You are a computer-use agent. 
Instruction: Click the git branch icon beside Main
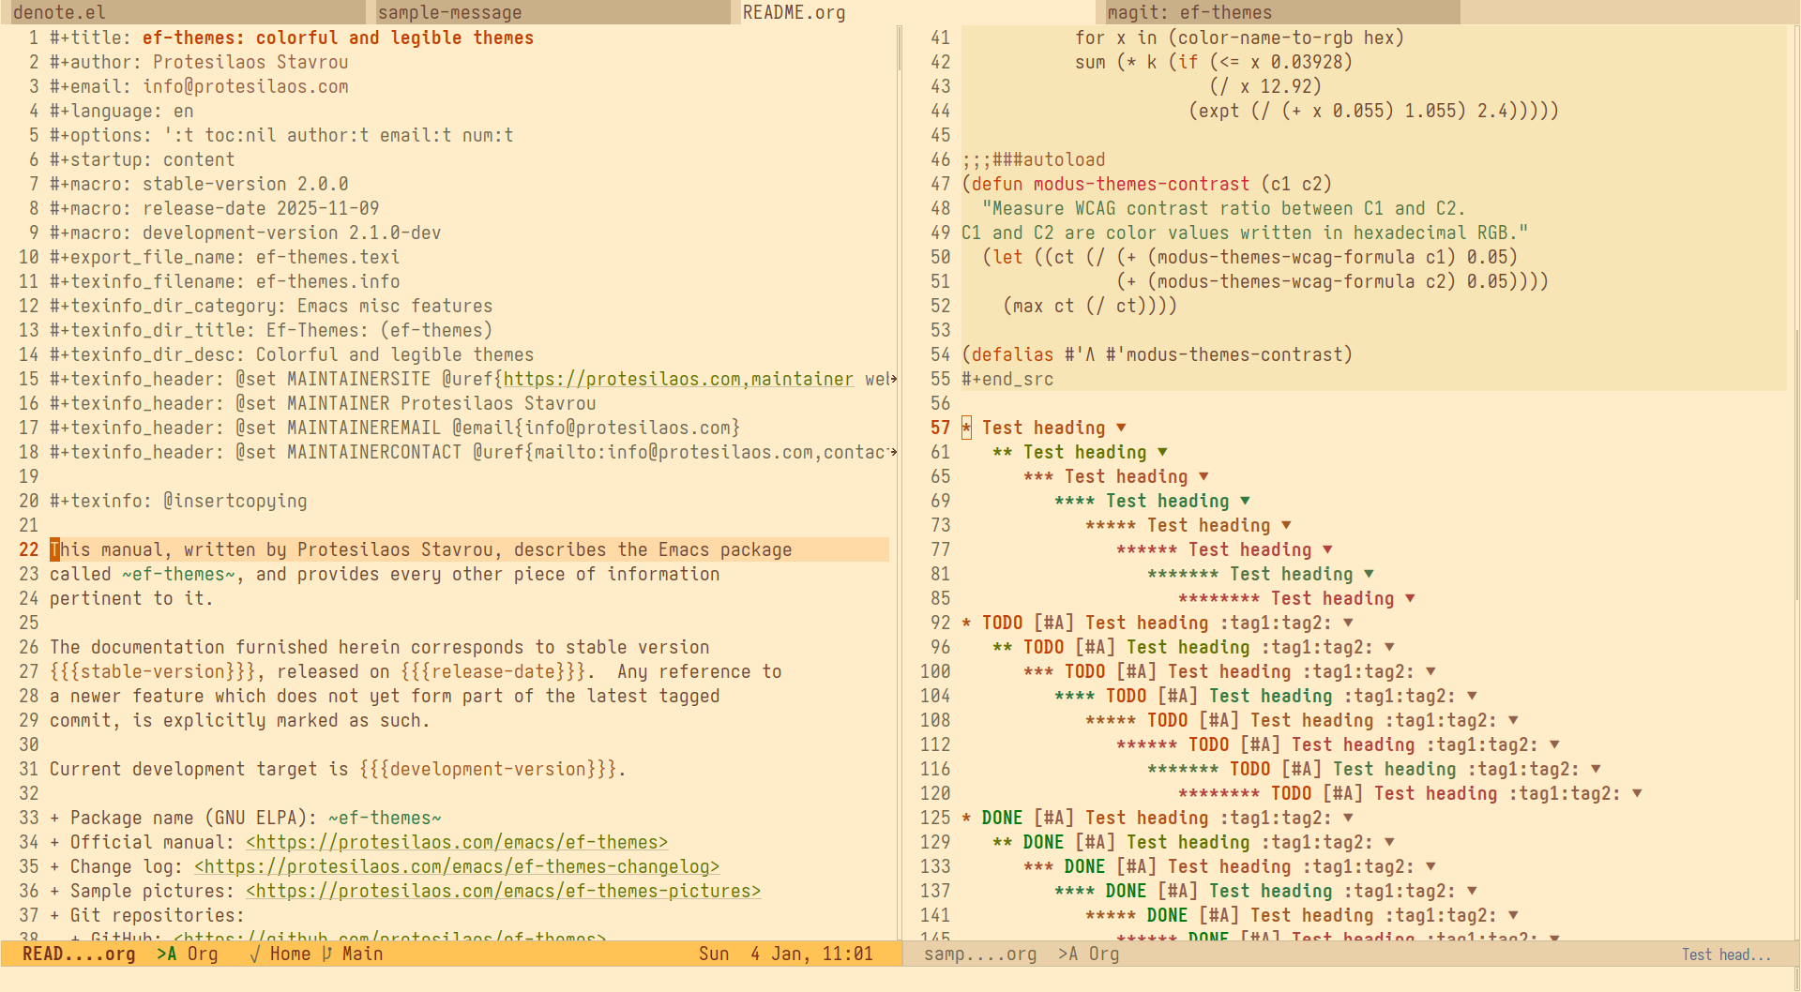[x=326, y=954]
